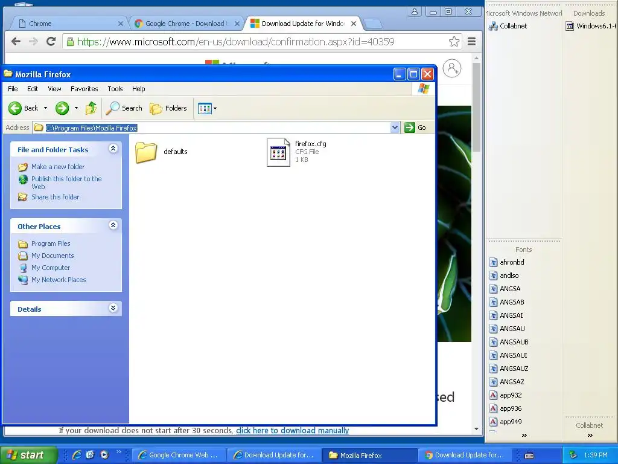Viewport: 618px width, 464px height.
Task: Select the defaults folder
Action: [162, 152]
